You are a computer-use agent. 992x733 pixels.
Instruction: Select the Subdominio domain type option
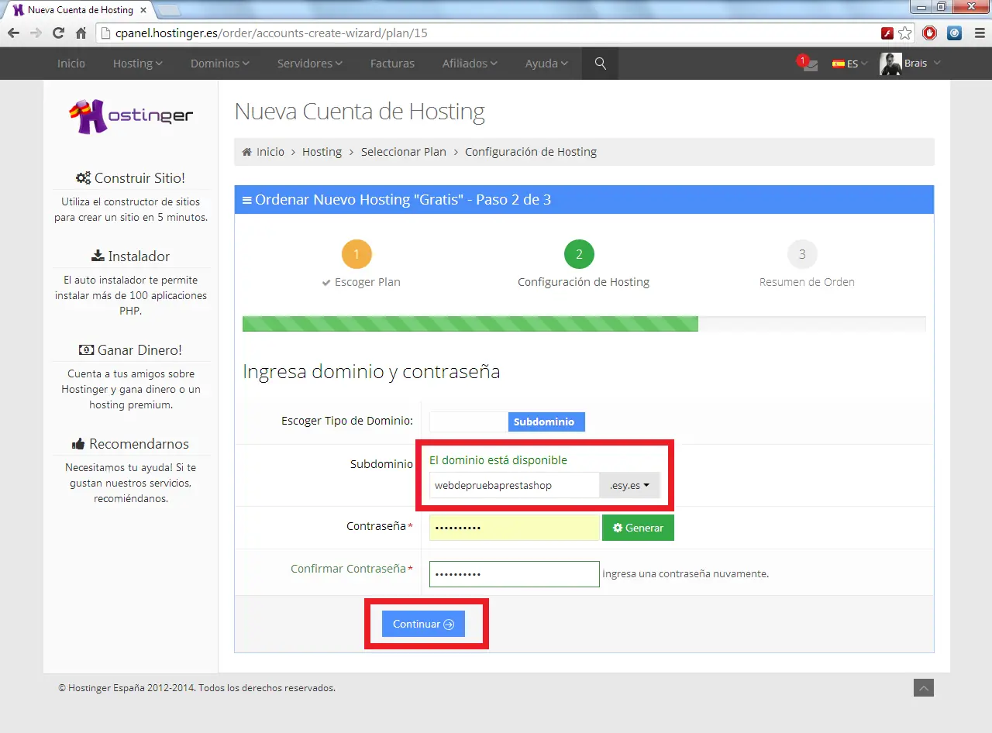click(x=546, y=422)
